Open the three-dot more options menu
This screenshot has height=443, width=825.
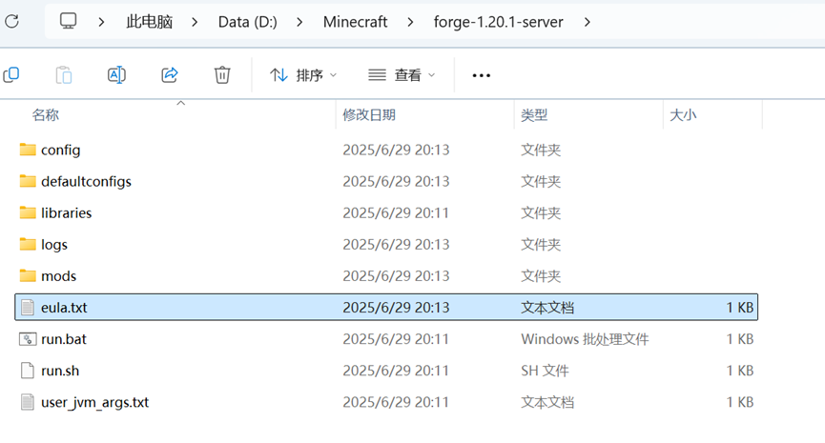[x=481, y=75]
